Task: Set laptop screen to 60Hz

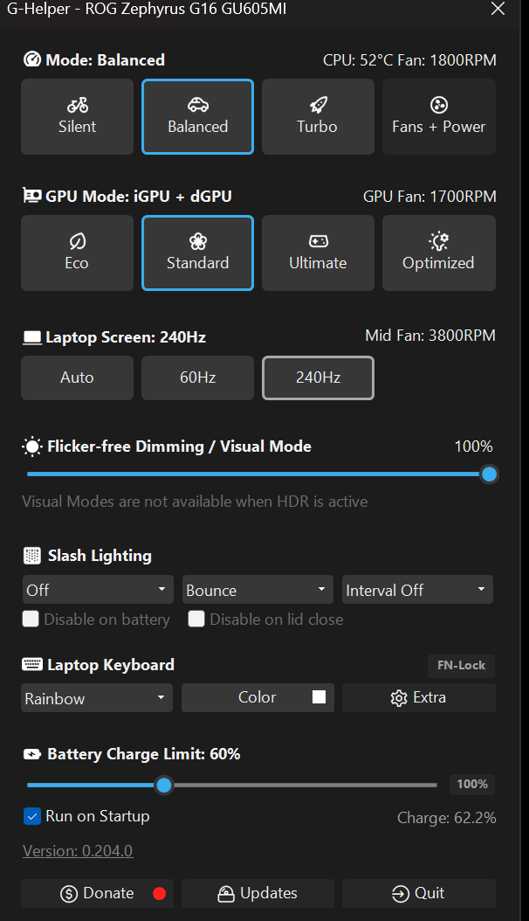Action: pos(197,377)
